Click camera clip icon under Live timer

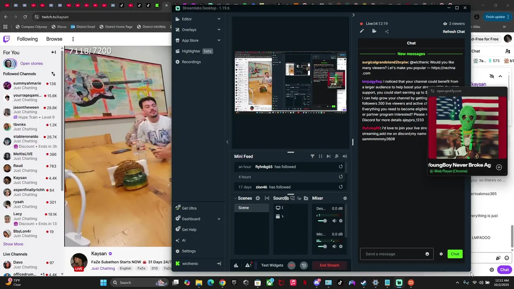[x=374, y=31]
